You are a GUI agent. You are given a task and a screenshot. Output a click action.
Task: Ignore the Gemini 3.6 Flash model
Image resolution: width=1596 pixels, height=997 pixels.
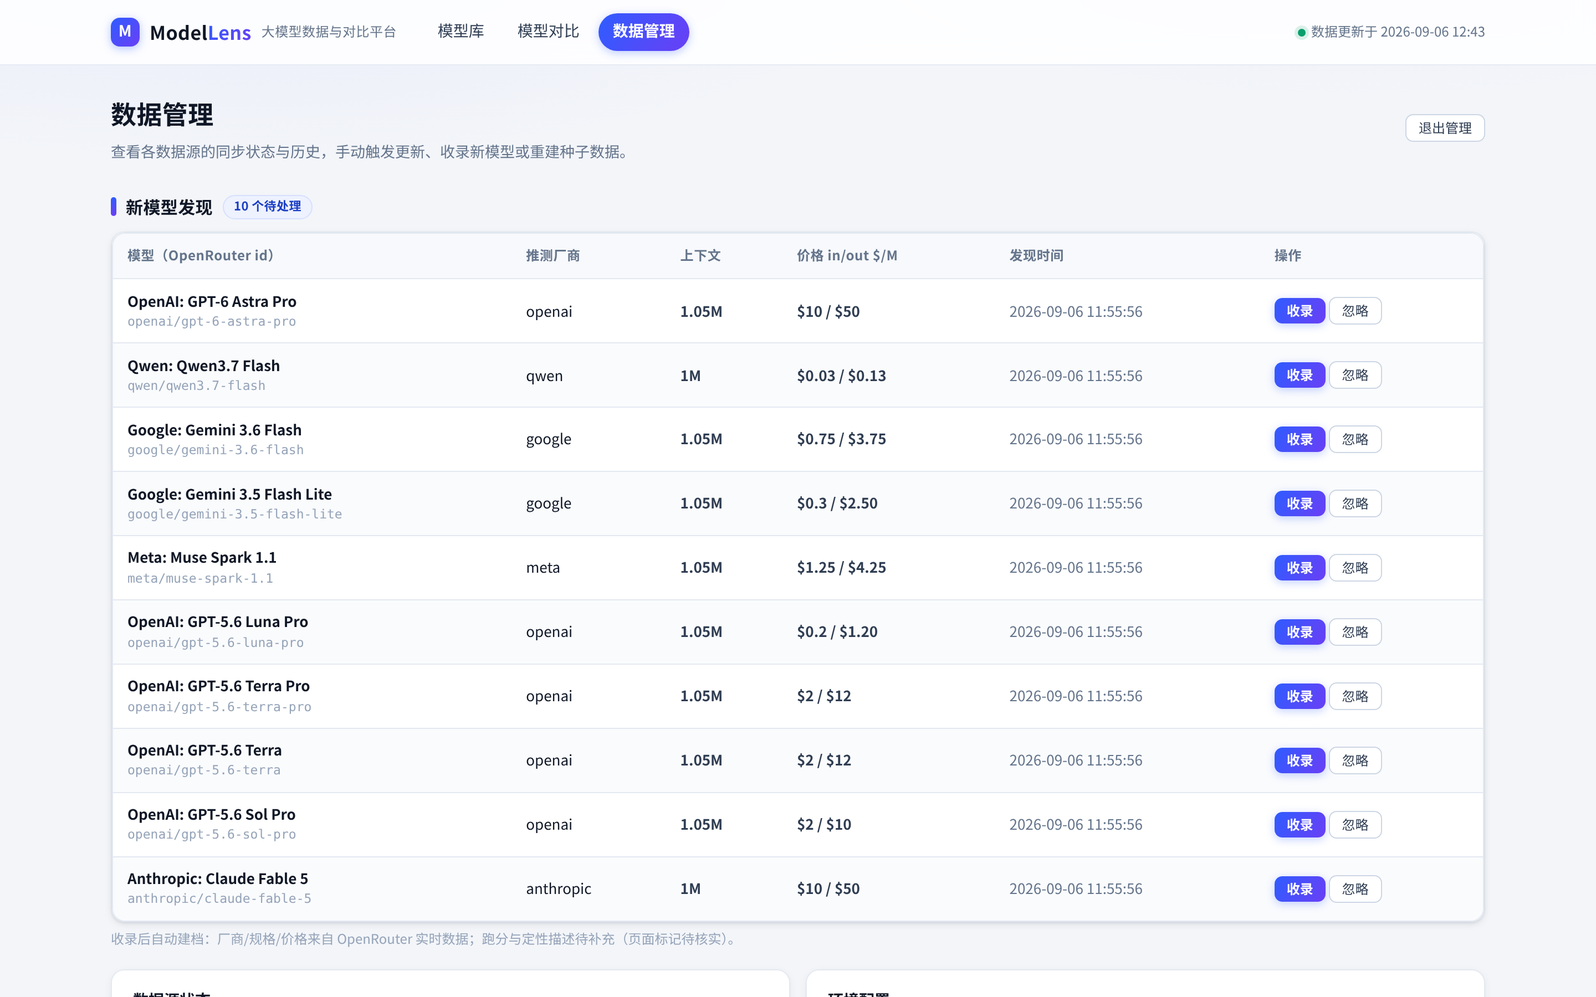click(x=1354, y=439)
